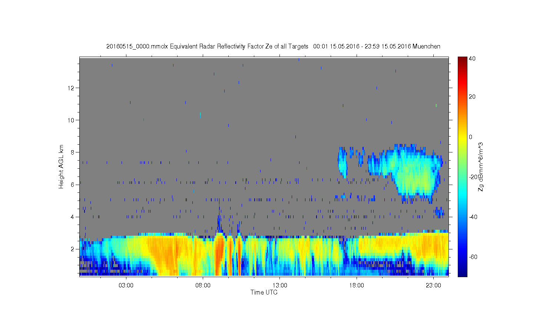Click the 18:00 time tick label

(x=357, y=286)
